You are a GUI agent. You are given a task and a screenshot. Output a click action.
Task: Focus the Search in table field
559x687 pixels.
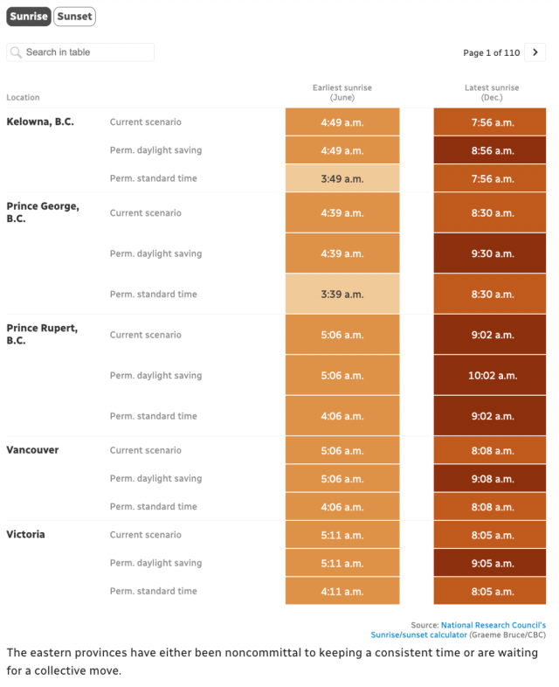pyautogui.click(x=80, y=52)
